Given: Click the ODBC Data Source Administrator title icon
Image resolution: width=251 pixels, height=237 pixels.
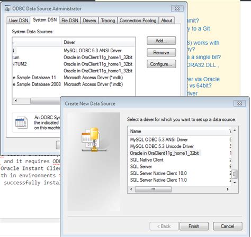Looking at the screenshot, I should pos(7,8).
